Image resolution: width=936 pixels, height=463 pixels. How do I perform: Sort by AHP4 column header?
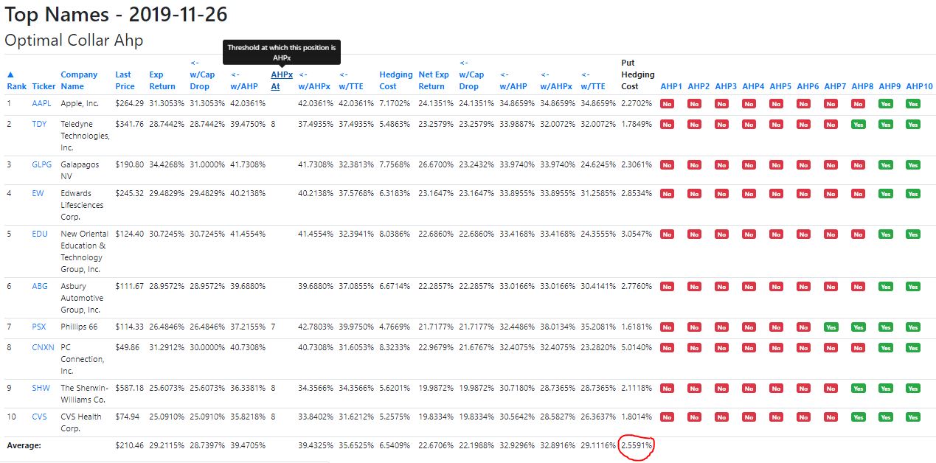[753, 86]
